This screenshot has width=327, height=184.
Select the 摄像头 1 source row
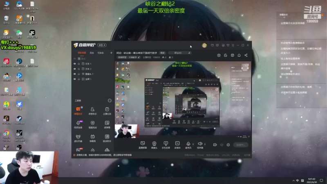coord(93,74)
